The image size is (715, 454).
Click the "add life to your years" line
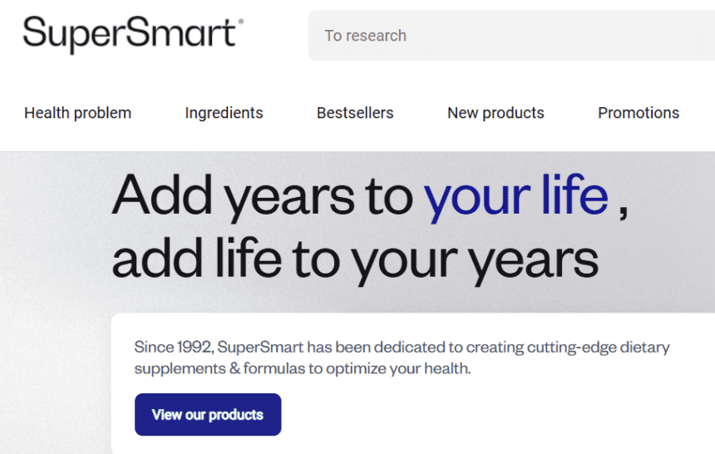[355, 259]
